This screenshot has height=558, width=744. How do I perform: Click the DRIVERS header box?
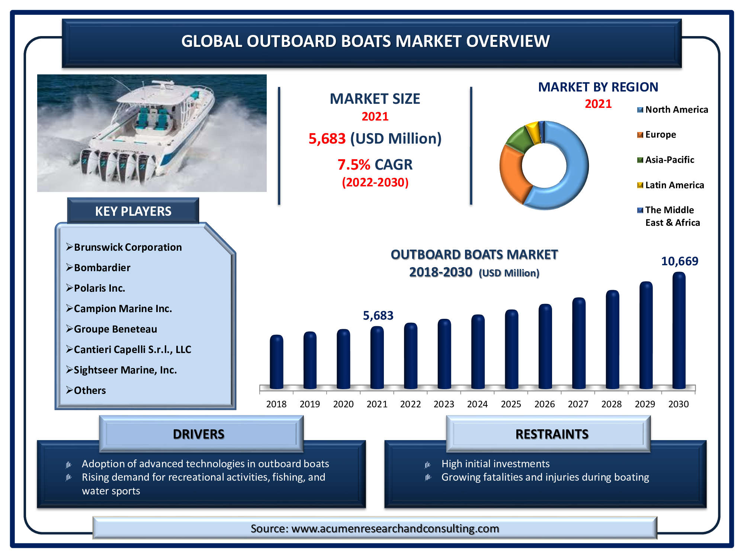point(201,434)
